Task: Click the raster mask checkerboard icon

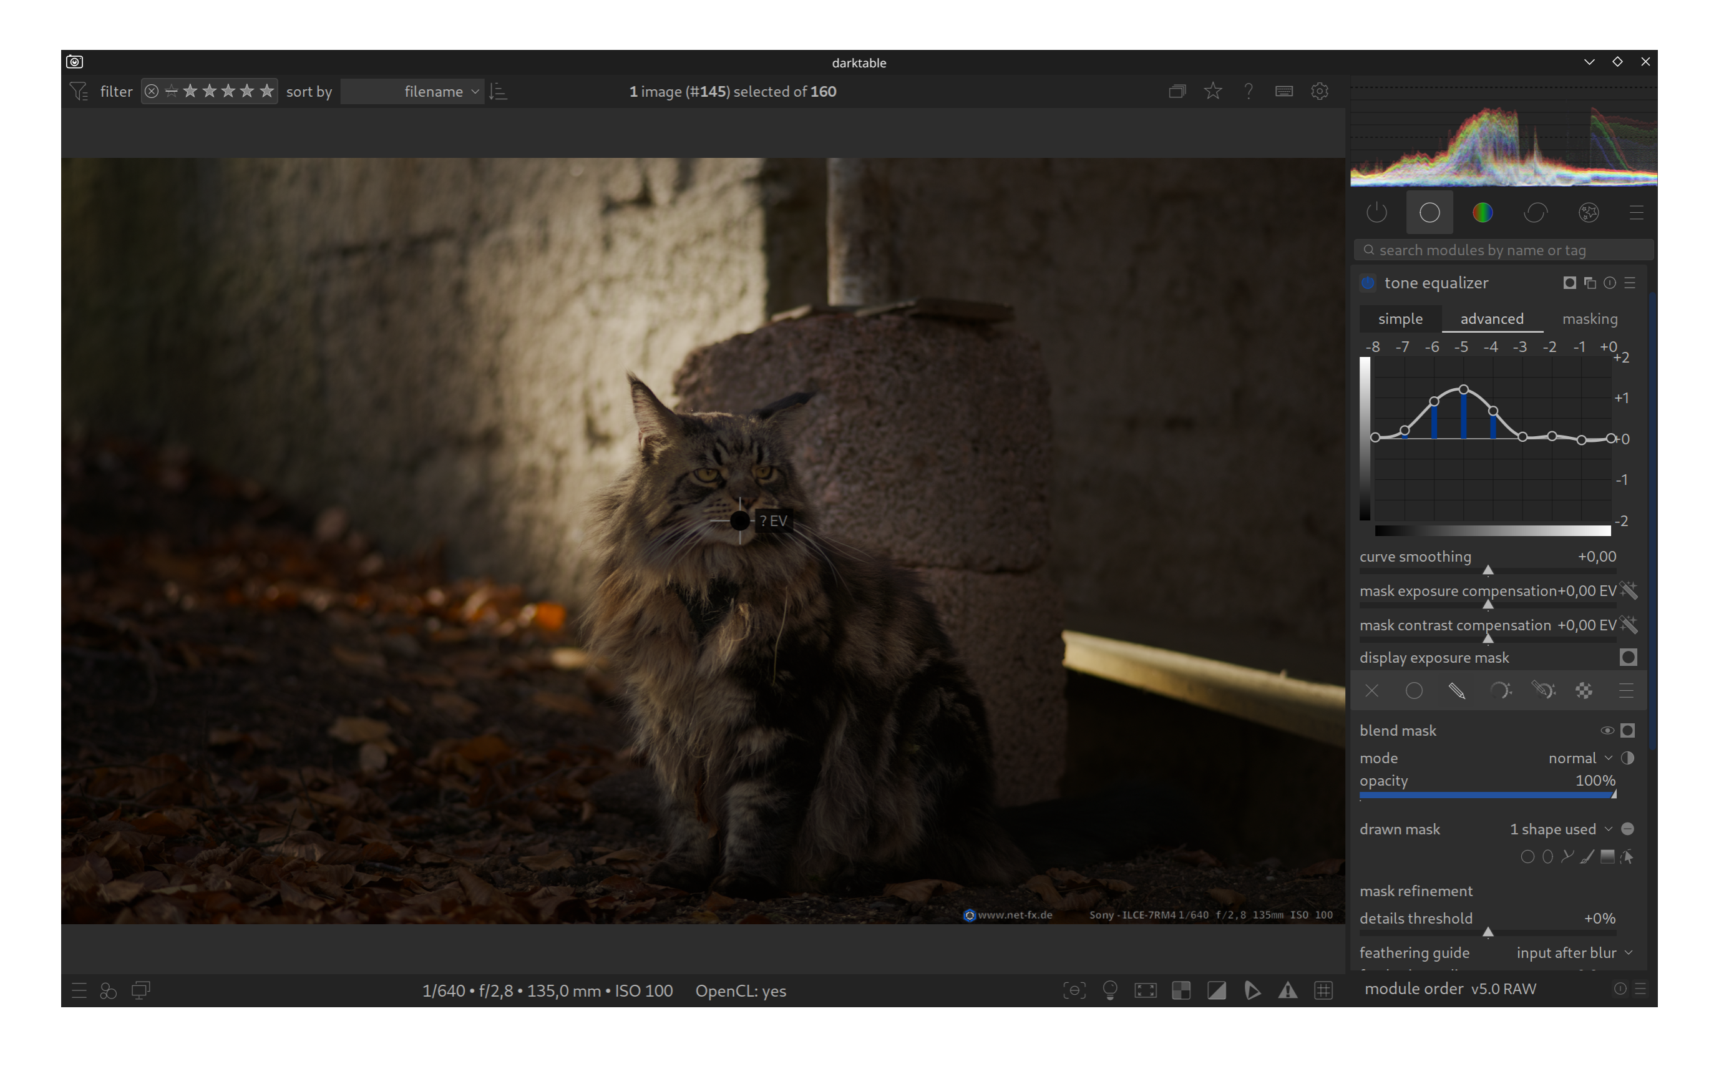Action: [x=1584, y=691]
